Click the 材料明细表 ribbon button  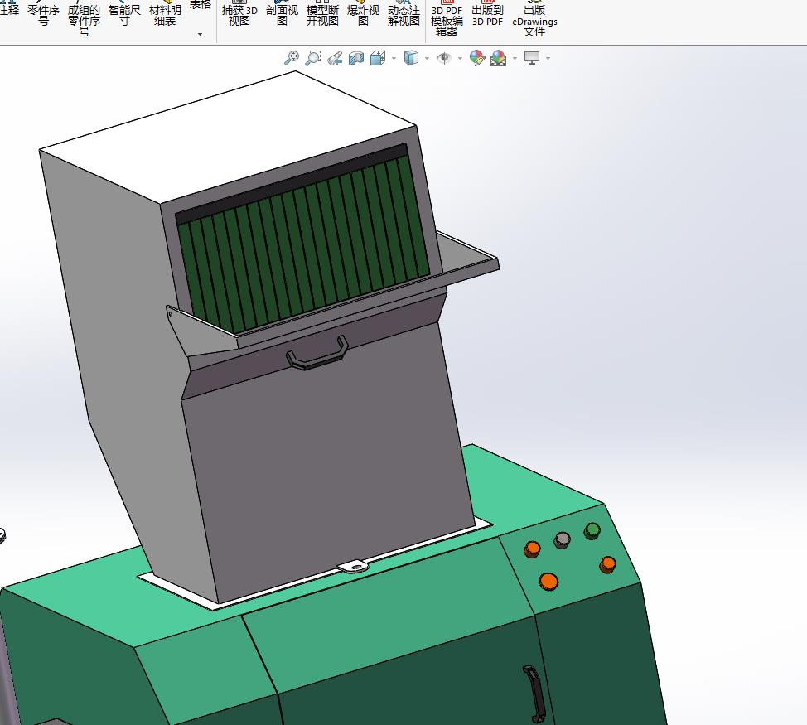pyautogui.click(x=165, y=14)
